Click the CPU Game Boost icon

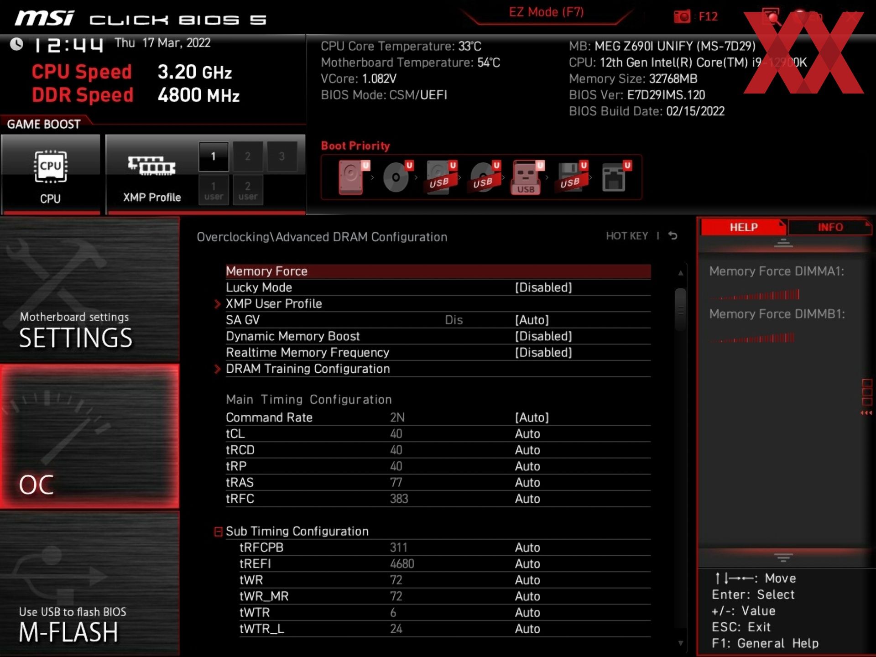click(x=50, y=167)
